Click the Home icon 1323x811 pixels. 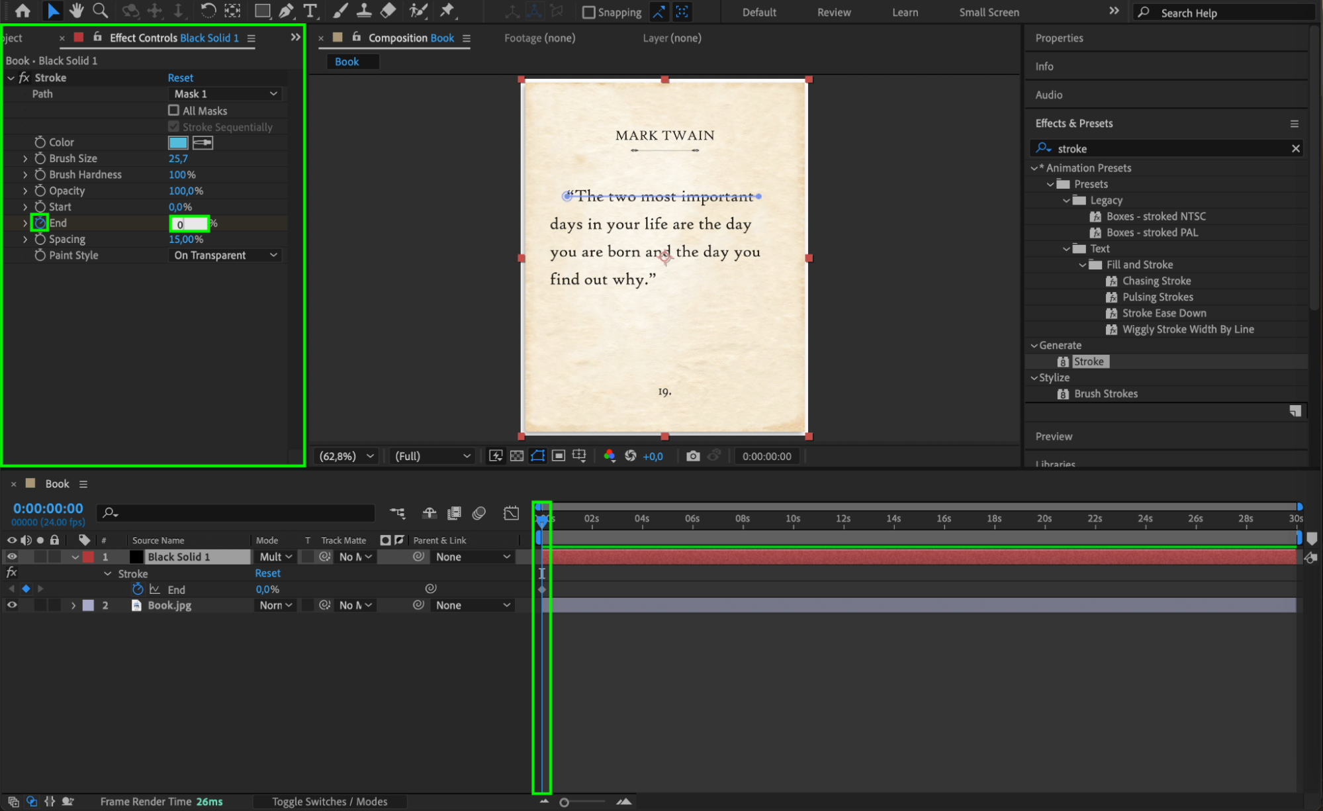point(23,11)
